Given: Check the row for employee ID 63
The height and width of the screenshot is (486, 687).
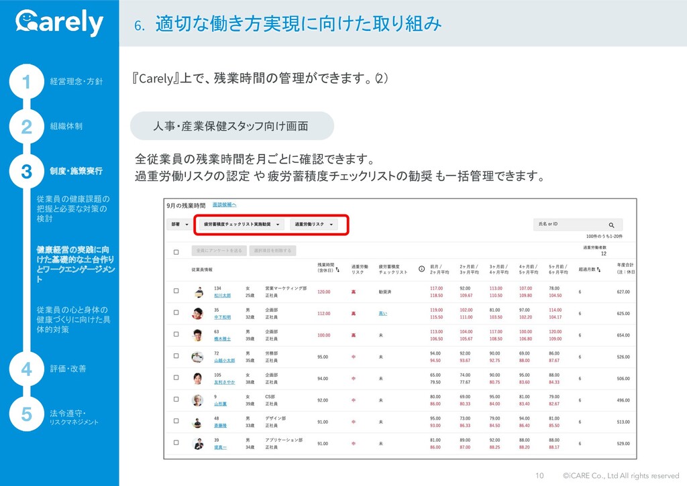Looking at the screenshot, I should pyautogui.click(x=176, y=334).
